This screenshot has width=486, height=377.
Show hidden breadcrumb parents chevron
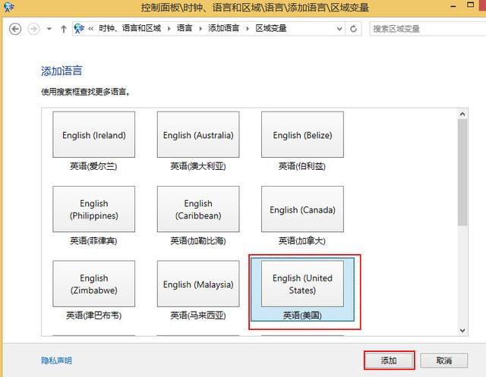[x=91, y=29]
